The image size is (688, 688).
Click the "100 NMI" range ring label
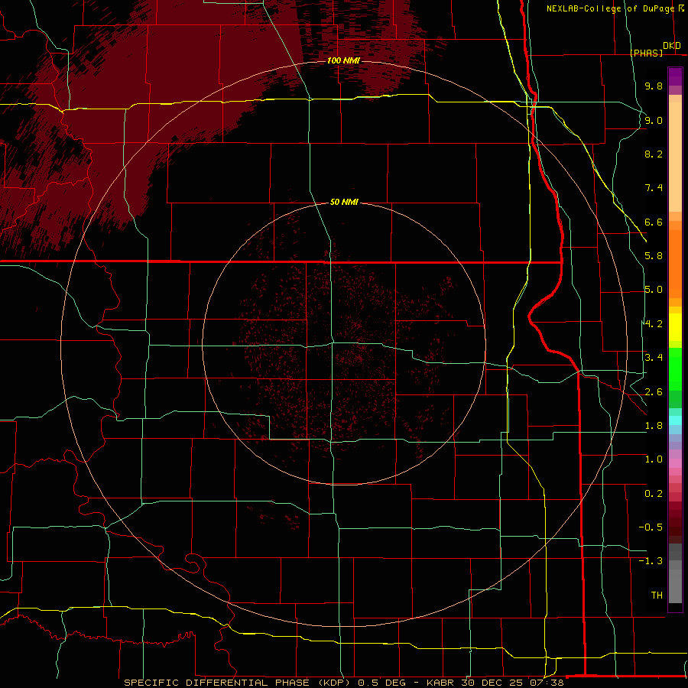tap(343, 60)
